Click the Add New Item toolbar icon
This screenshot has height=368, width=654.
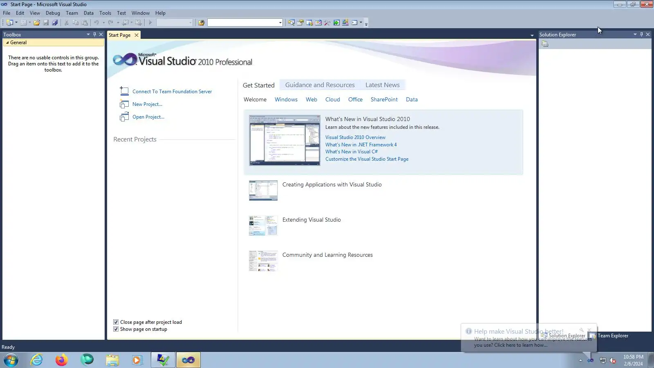tap(23, 23)
